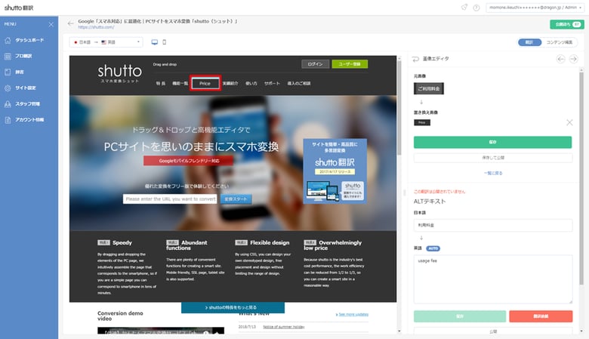The height and width of the screenshot is (339, 589).
Task: Click the highlighted Price nav item in preview
Action: [205, 83]
